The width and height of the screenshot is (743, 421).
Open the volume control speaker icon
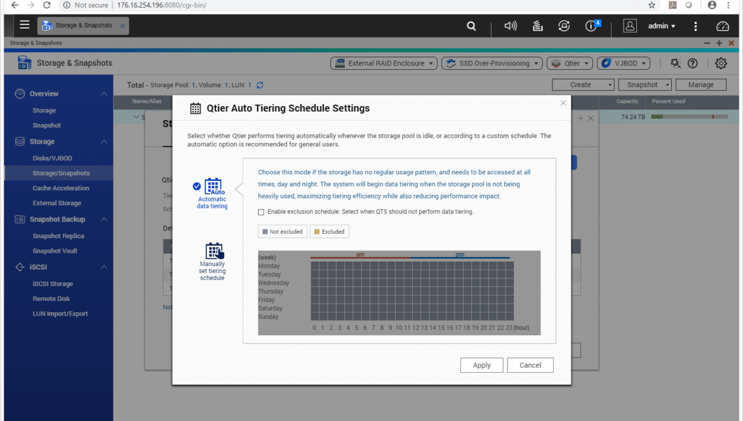pyautogui.click(x=511, y=26)
